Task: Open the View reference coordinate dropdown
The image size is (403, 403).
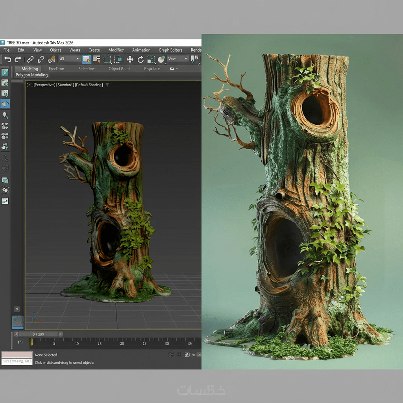Action: click(x=178, y=59)
